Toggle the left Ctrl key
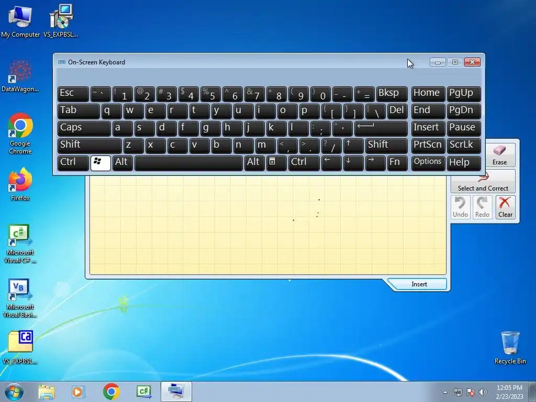 point(73,163)
